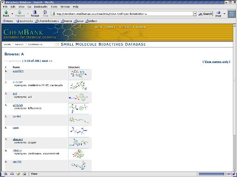Click the Search button beside address bar
Viewport: 237px width, 177px height.
[x=206, y=14]
